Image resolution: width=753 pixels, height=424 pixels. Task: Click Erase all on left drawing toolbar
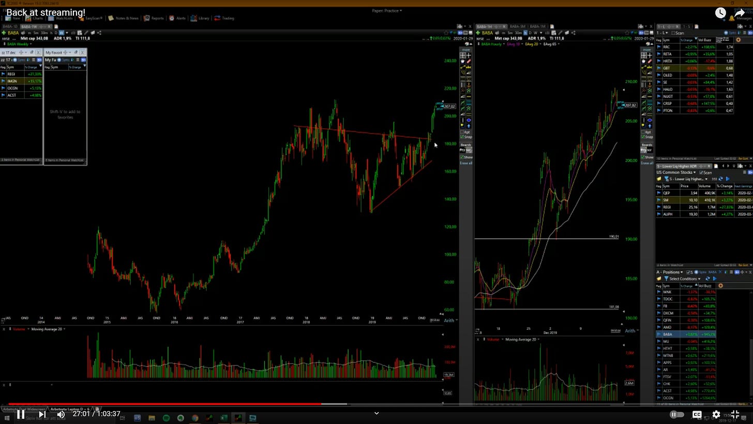click(x=466, y=163)
